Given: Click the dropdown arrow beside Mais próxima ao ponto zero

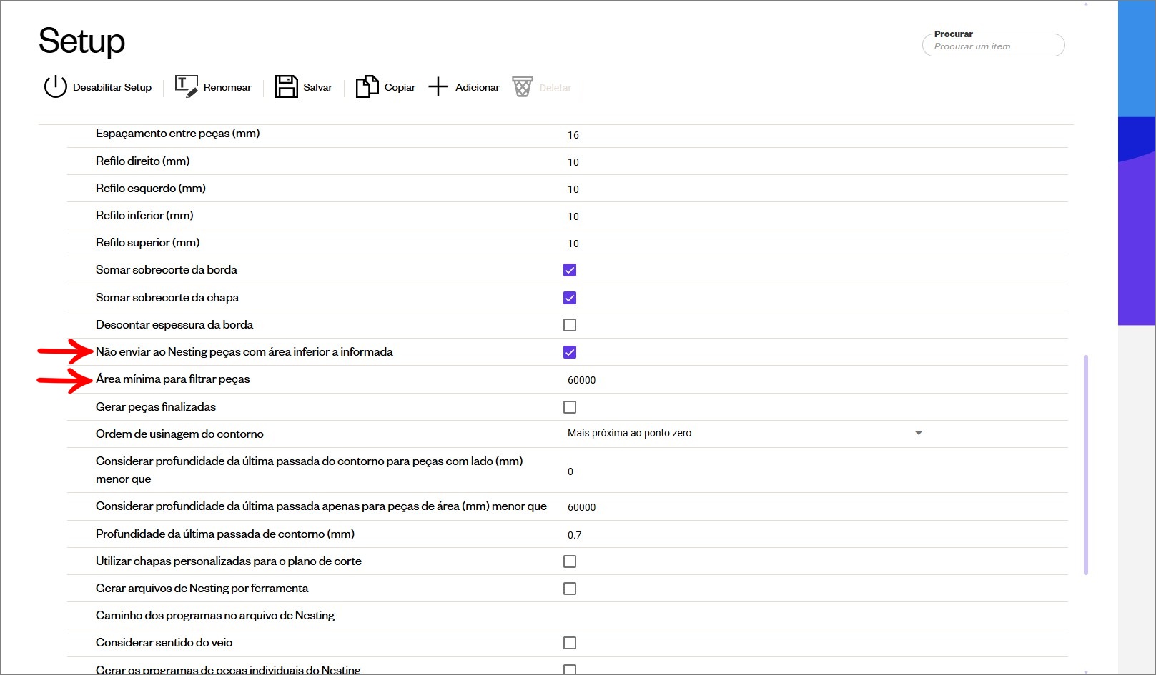Looking at the screenshot, I should coord(919,433).
